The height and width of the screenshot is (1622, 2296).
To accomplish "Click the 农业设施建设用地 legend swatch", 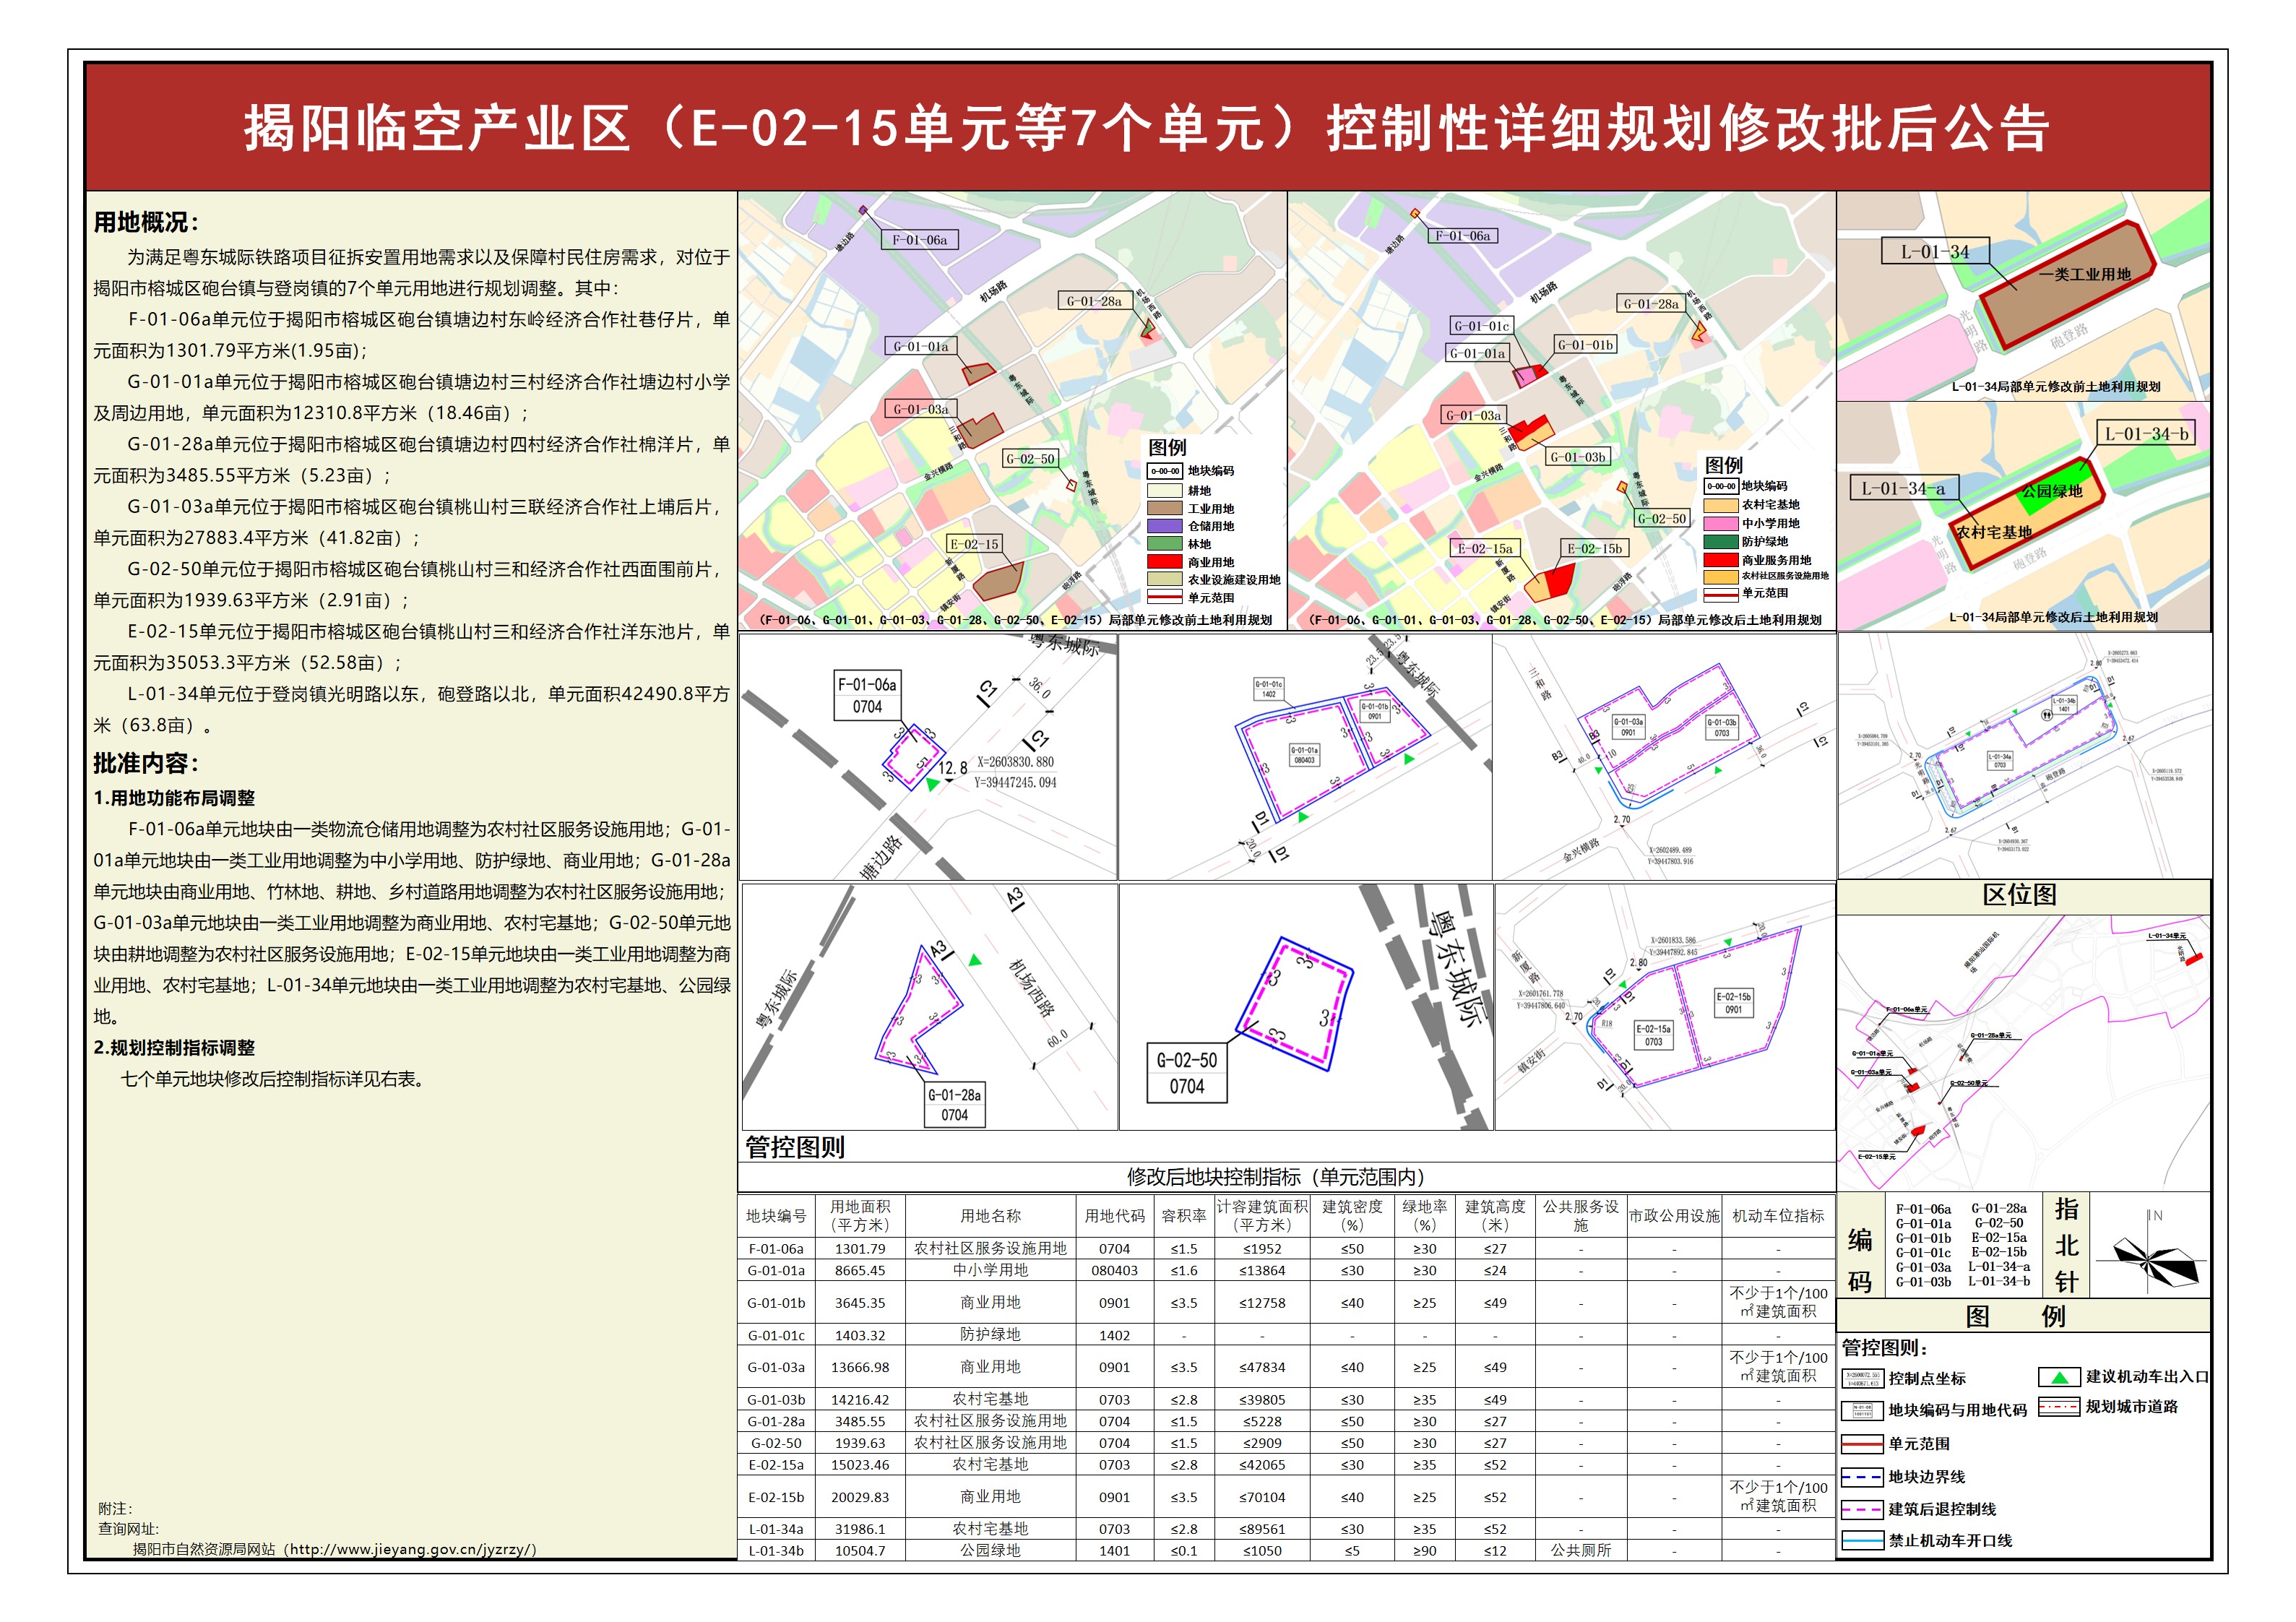I will click(1165, 580).
